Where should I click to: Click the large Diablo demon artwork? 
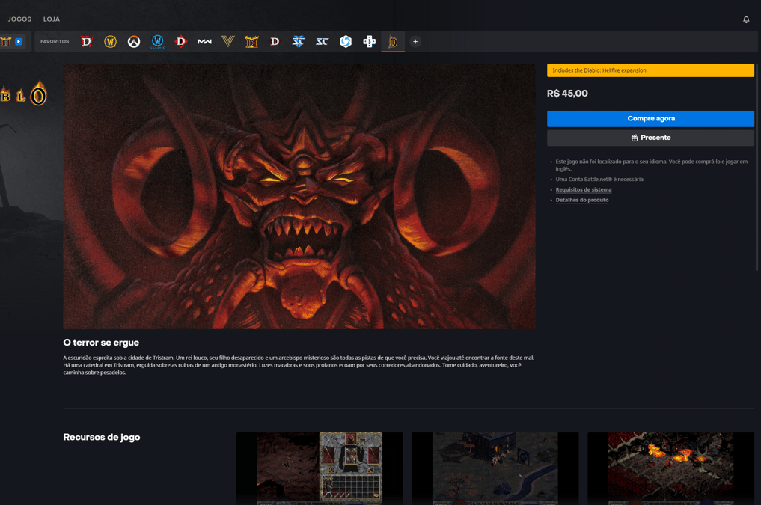pos(299,197)
